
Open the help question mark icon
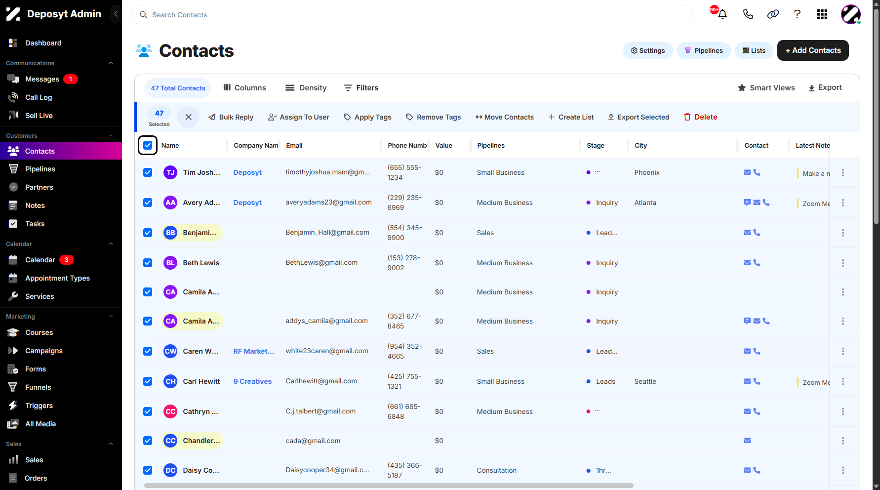(x=797, y=14)
